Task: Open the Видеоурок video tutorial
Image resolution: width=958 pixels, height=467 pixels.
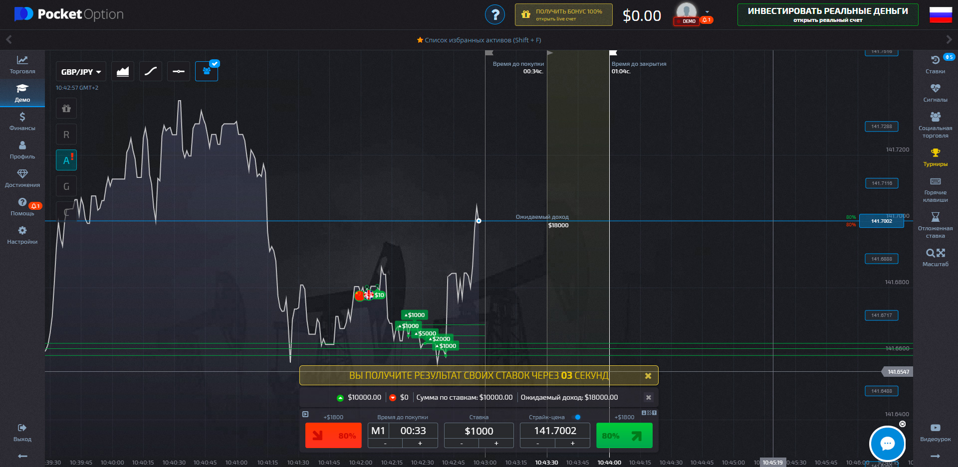Action: click(x=935, y=432)
